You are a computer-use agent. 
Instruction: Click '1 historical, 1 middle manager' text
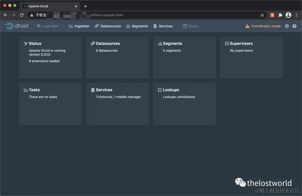119,97
